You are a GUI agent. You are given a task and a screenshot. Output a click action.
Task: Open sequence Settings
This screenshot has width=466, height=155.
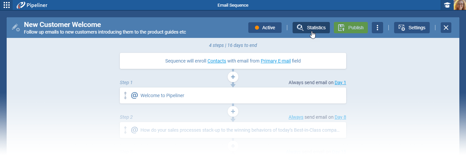tap(412, 28)
